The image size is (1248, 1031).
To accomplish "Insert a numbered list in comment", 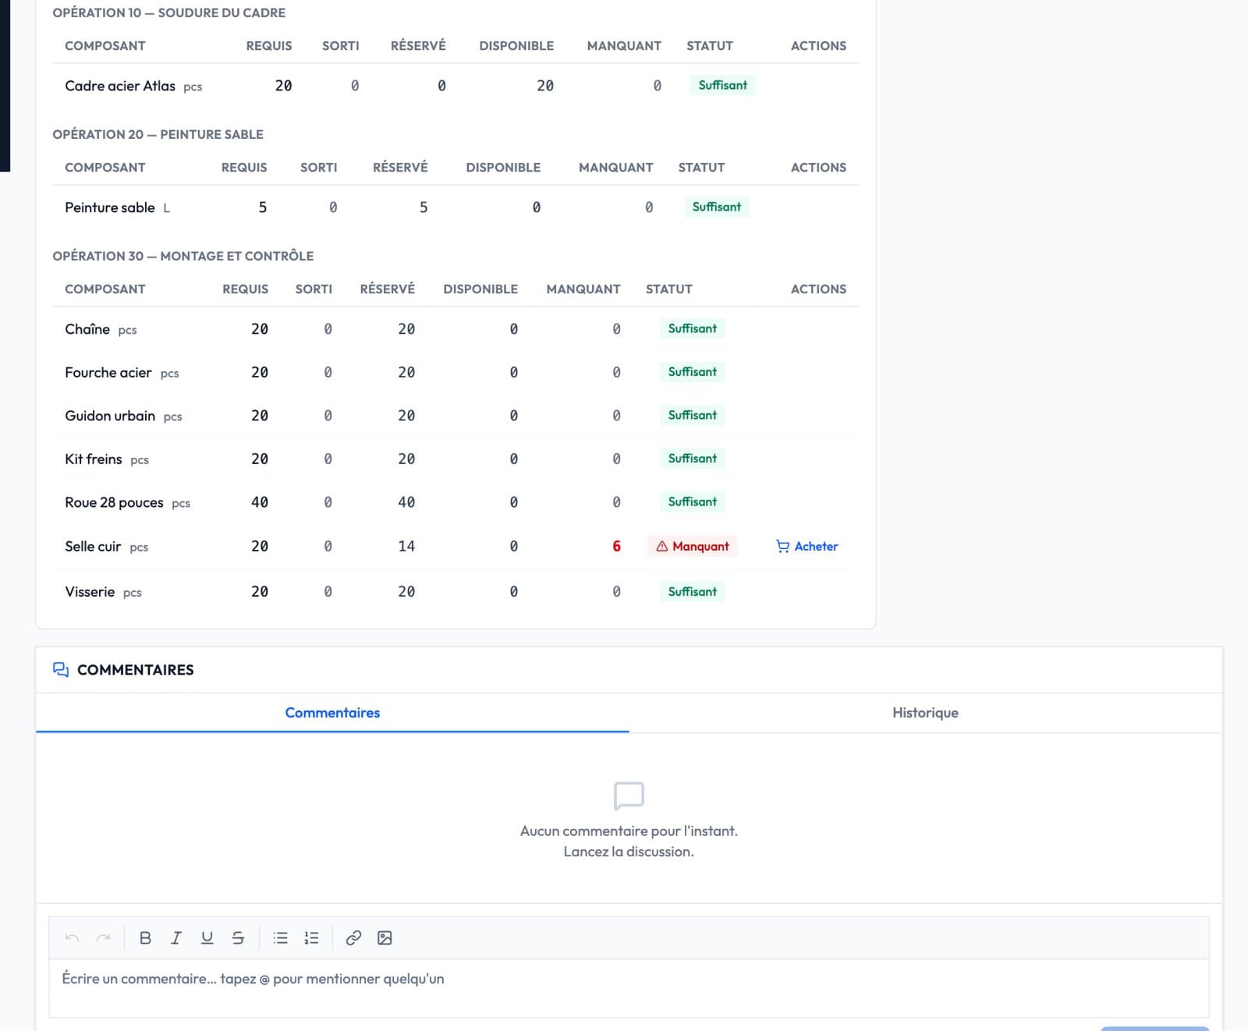I will (311, 938).
